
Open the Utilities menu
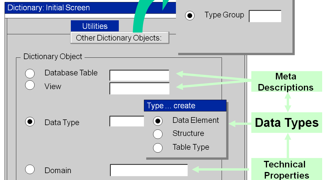tap(95, 26)
